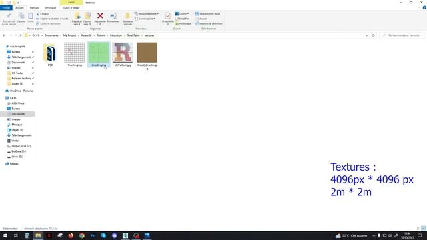Select Ce PC in the navigation pane

click(13, 98)
